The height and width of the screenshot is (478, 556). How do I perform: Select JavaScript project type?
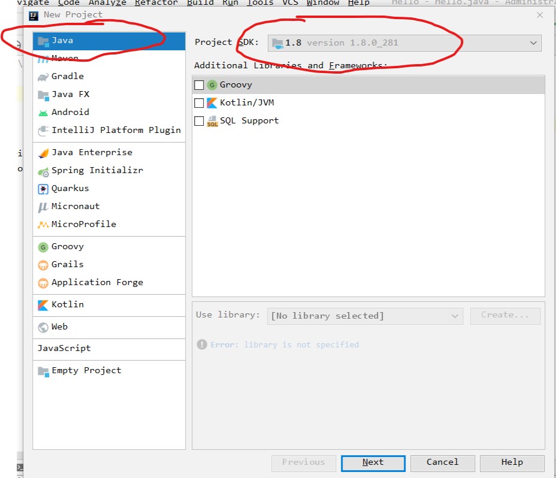click(109, 349)
